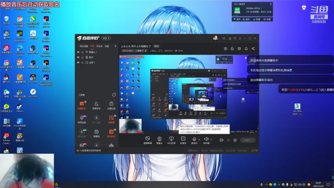
Task: Click the taskbar clock showing 23:27
Action: (318, 184)
